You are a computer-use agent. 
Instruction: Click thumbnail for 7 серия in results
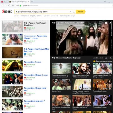12,105
